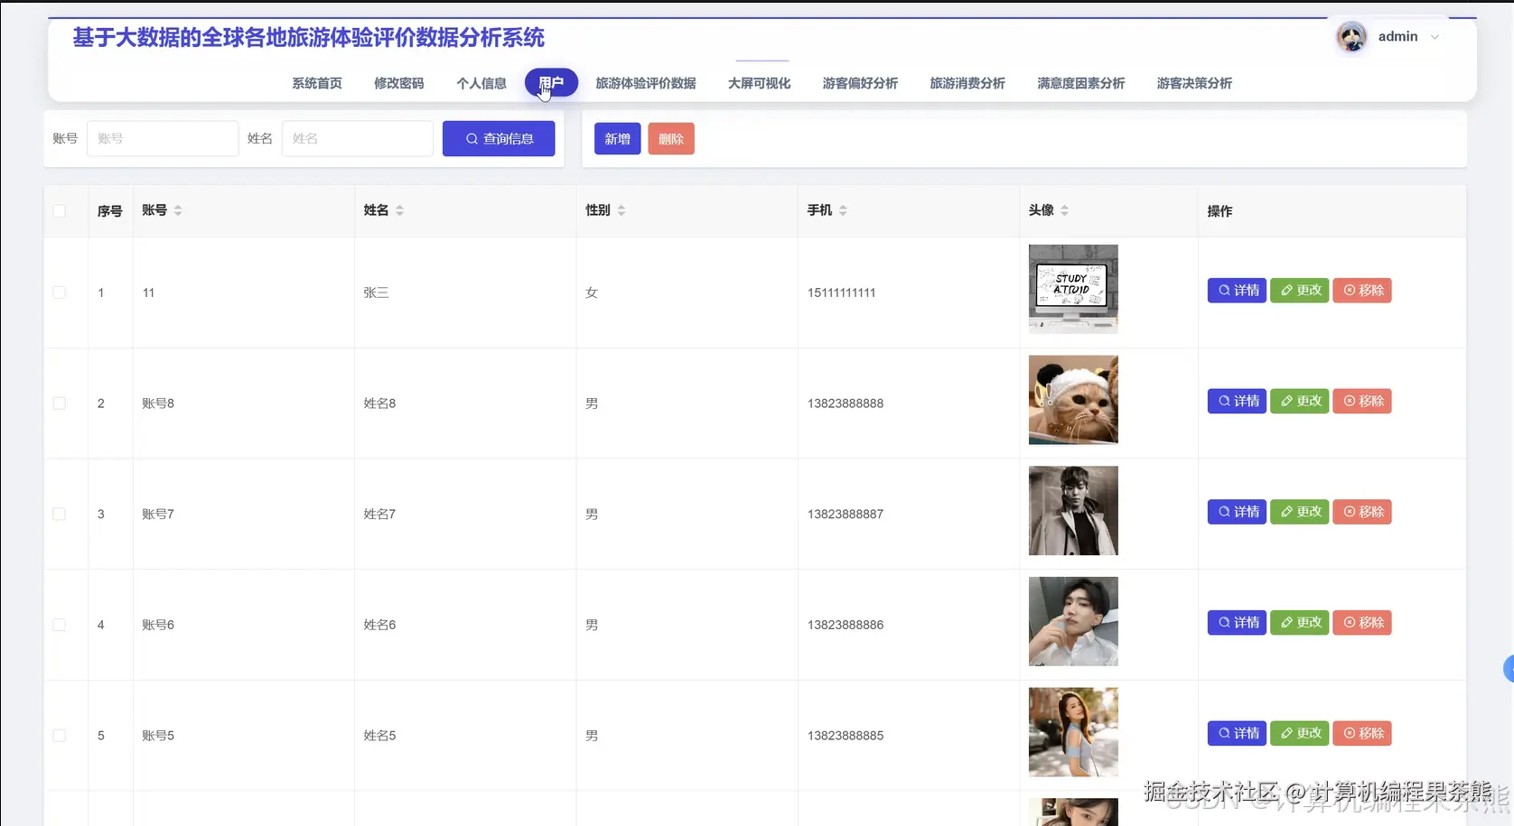The image size is (1514, 826).
Task: Click inside the 账号 search input field
Action: click(x=163, y=138)
